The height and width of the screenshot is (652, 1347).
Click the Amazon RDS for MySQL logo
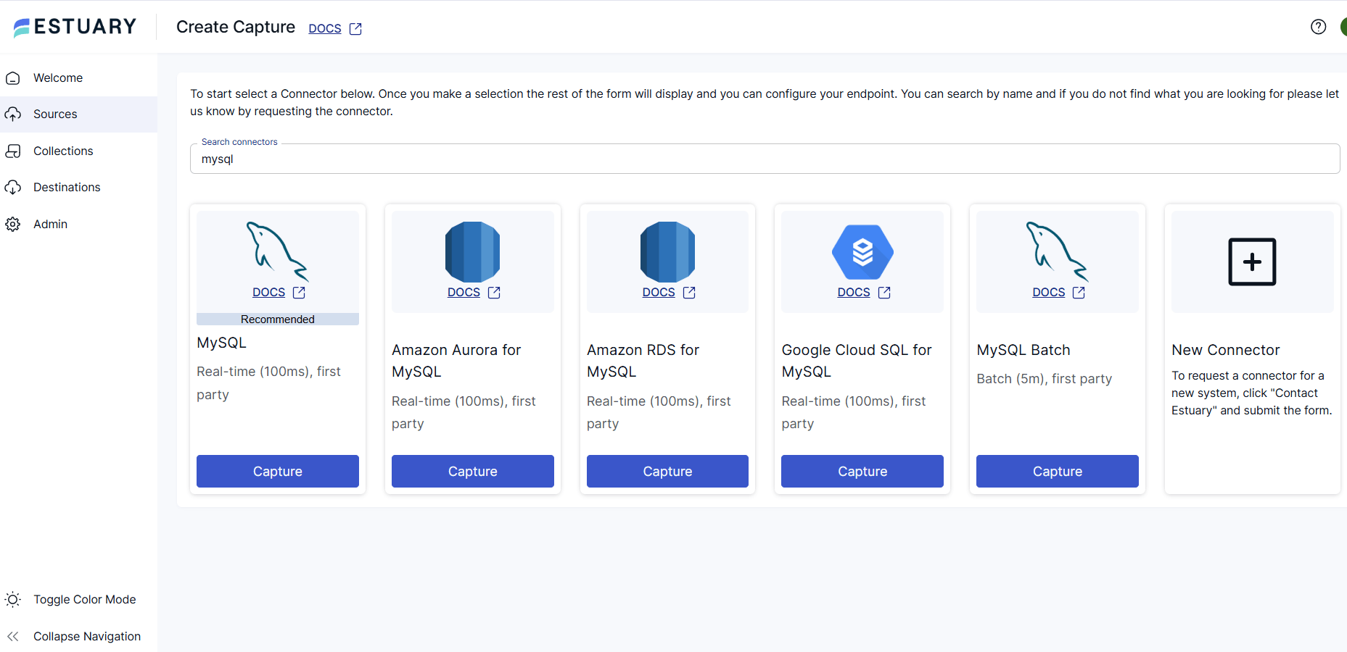[667, 251]
